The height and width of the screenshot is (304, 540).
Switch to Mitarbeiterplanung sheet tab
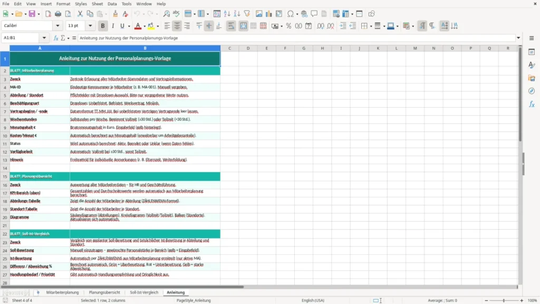point(62,292)
